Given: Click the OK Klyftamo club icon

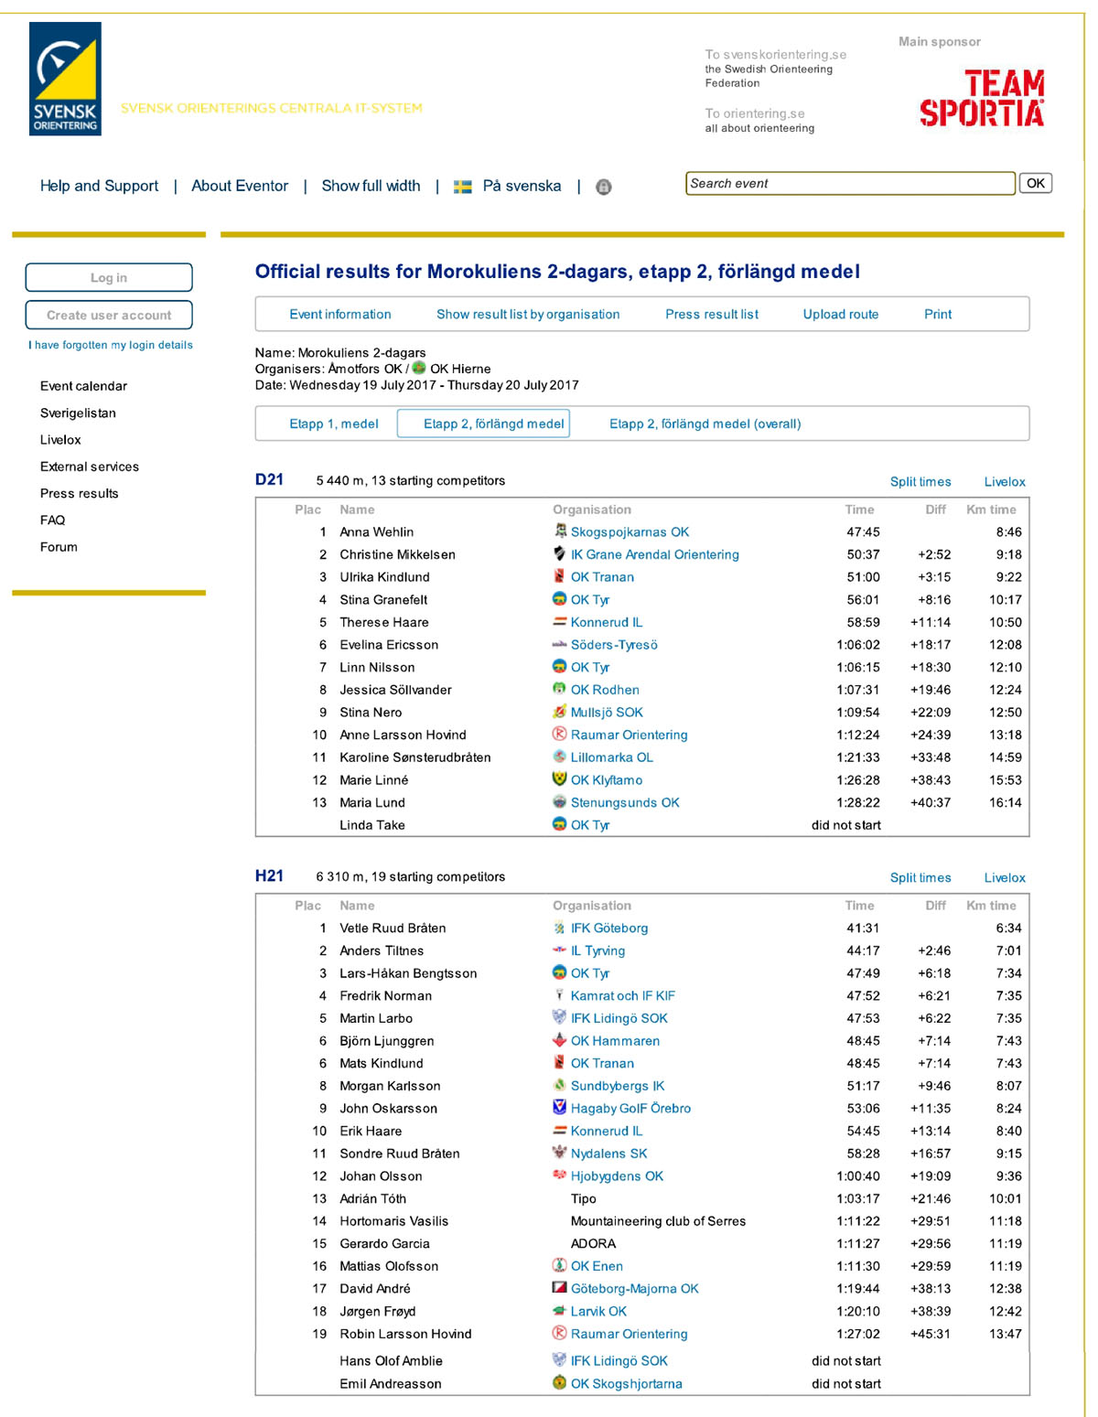Looking at the screenshot, I should pos(560,779).
